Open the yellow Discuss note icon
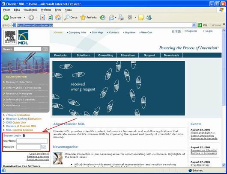227x174 pixels. tap(141, 18)
